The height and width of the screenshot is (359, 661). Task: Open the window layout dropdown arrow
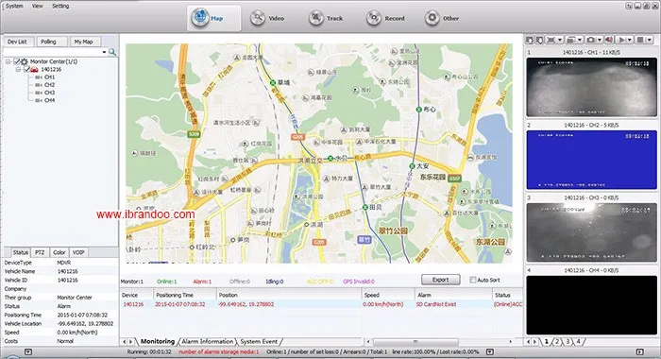pos(580,40)
